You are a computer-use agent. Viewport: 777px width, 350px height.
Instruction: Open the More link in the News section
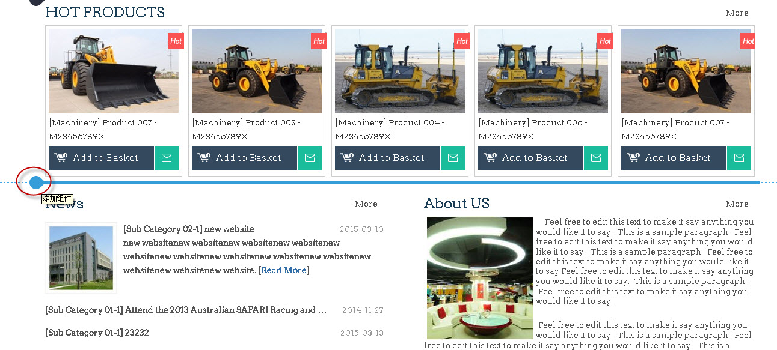coord(366,204)
